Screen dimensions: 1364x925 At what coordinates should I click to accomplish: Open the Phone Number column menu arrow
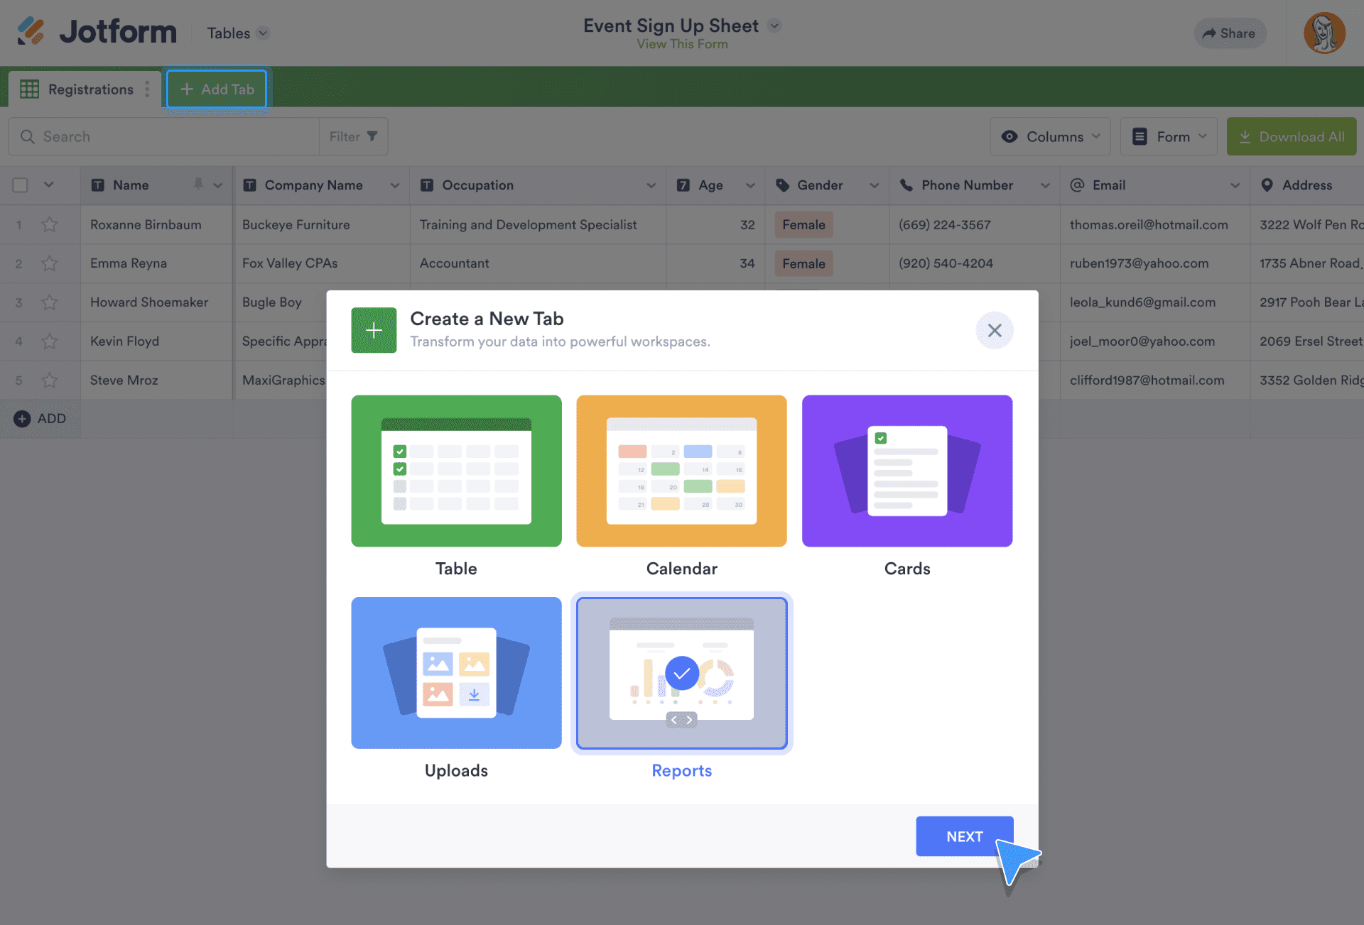pyautogui.click(x=1045, y=185)
